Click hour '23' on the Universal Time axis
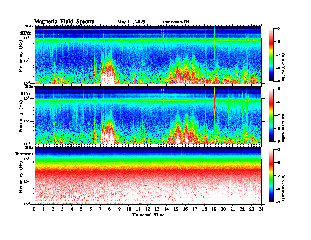The image size is (311, 240). click(x=252, y=209)
